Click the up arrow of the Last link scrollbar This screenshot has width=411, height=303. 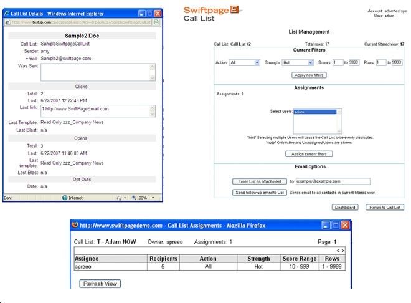click(x=153, y=108)
